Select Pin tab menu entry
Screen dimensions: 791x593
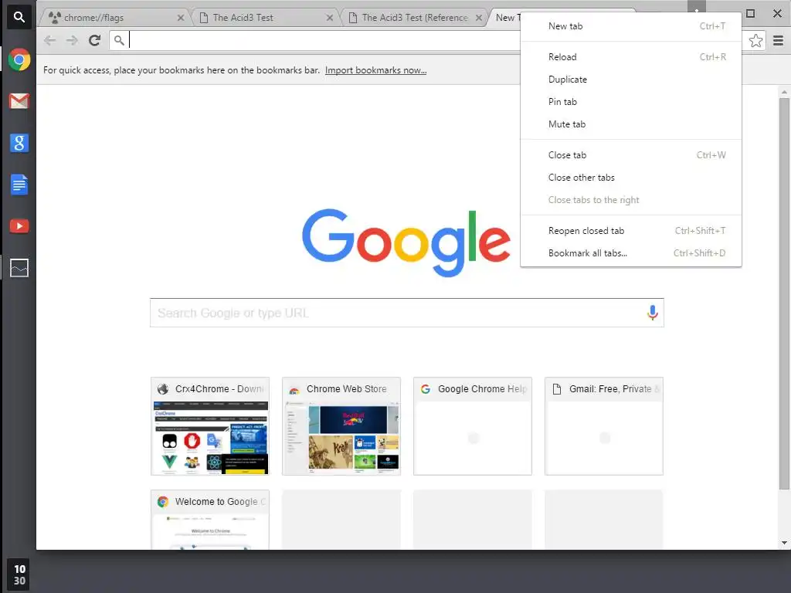[630, 102]
